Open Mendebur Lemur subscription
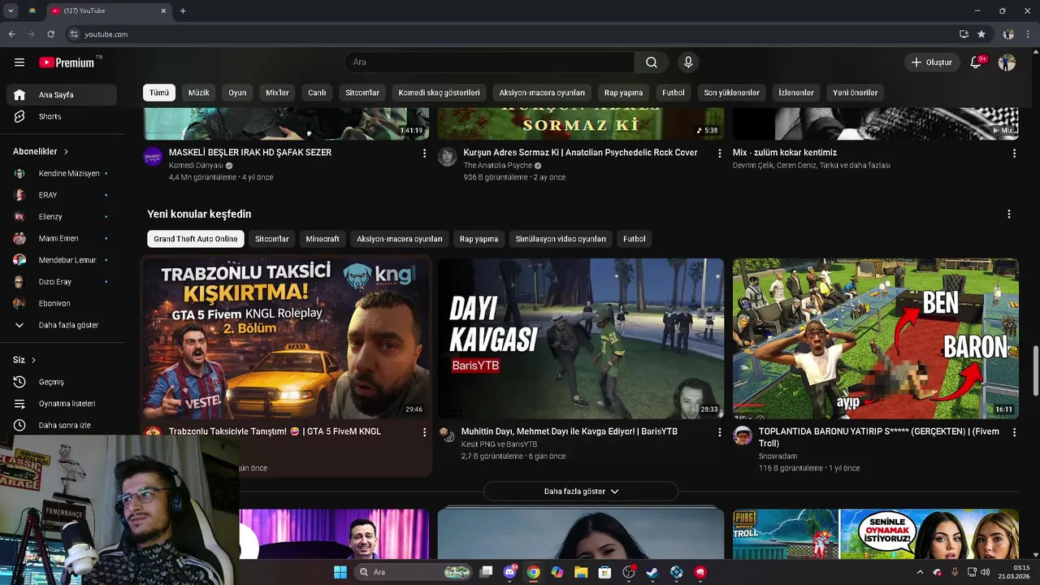Viewport: 1040px width, 585px height. 62,260
